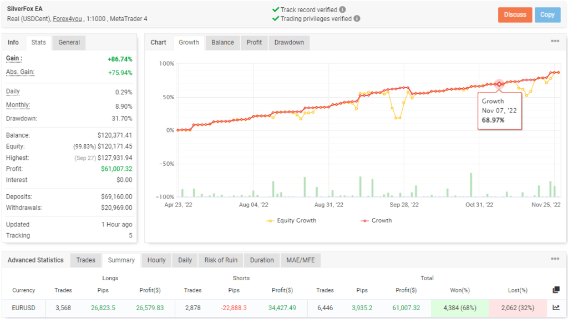Select the Risk of Ruin statistics tab

221,260
